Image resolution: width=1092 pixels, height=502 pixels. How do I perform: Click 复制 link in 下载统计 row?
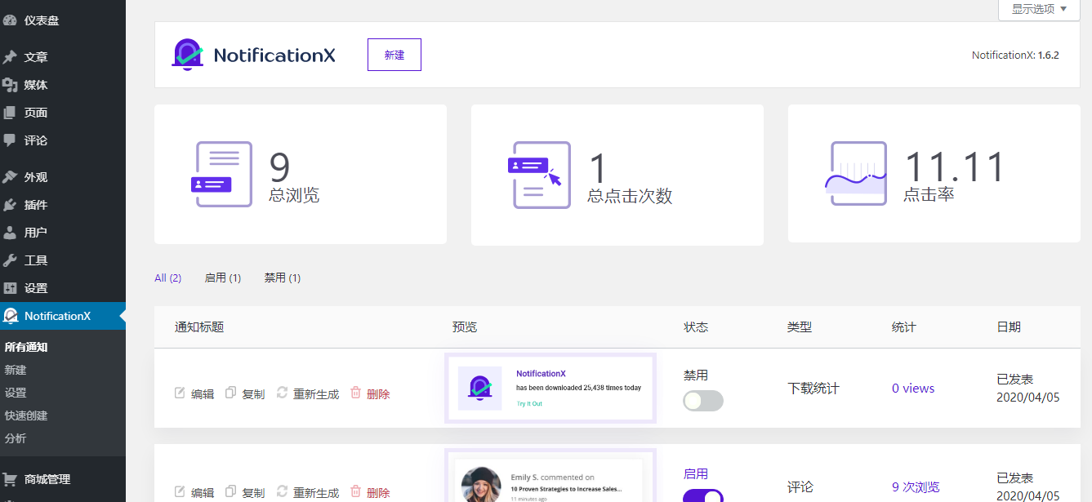coord(253,393)
